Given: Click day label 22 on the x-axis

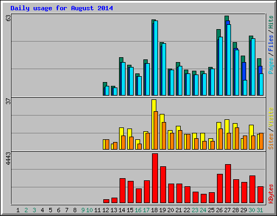Looking at the screenshot, I should pos(187,210).
